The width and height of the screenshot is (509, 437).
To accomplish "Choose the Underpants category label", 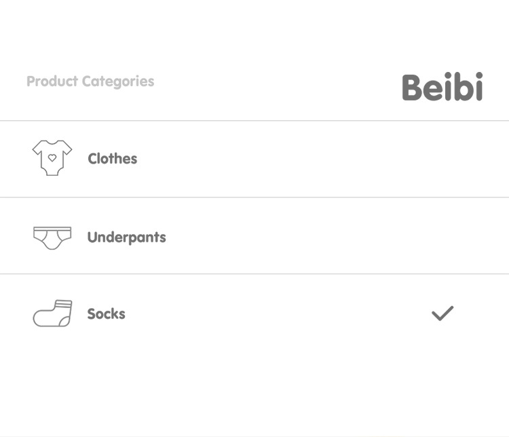I will pyautogui.click(x=126, y=237).
